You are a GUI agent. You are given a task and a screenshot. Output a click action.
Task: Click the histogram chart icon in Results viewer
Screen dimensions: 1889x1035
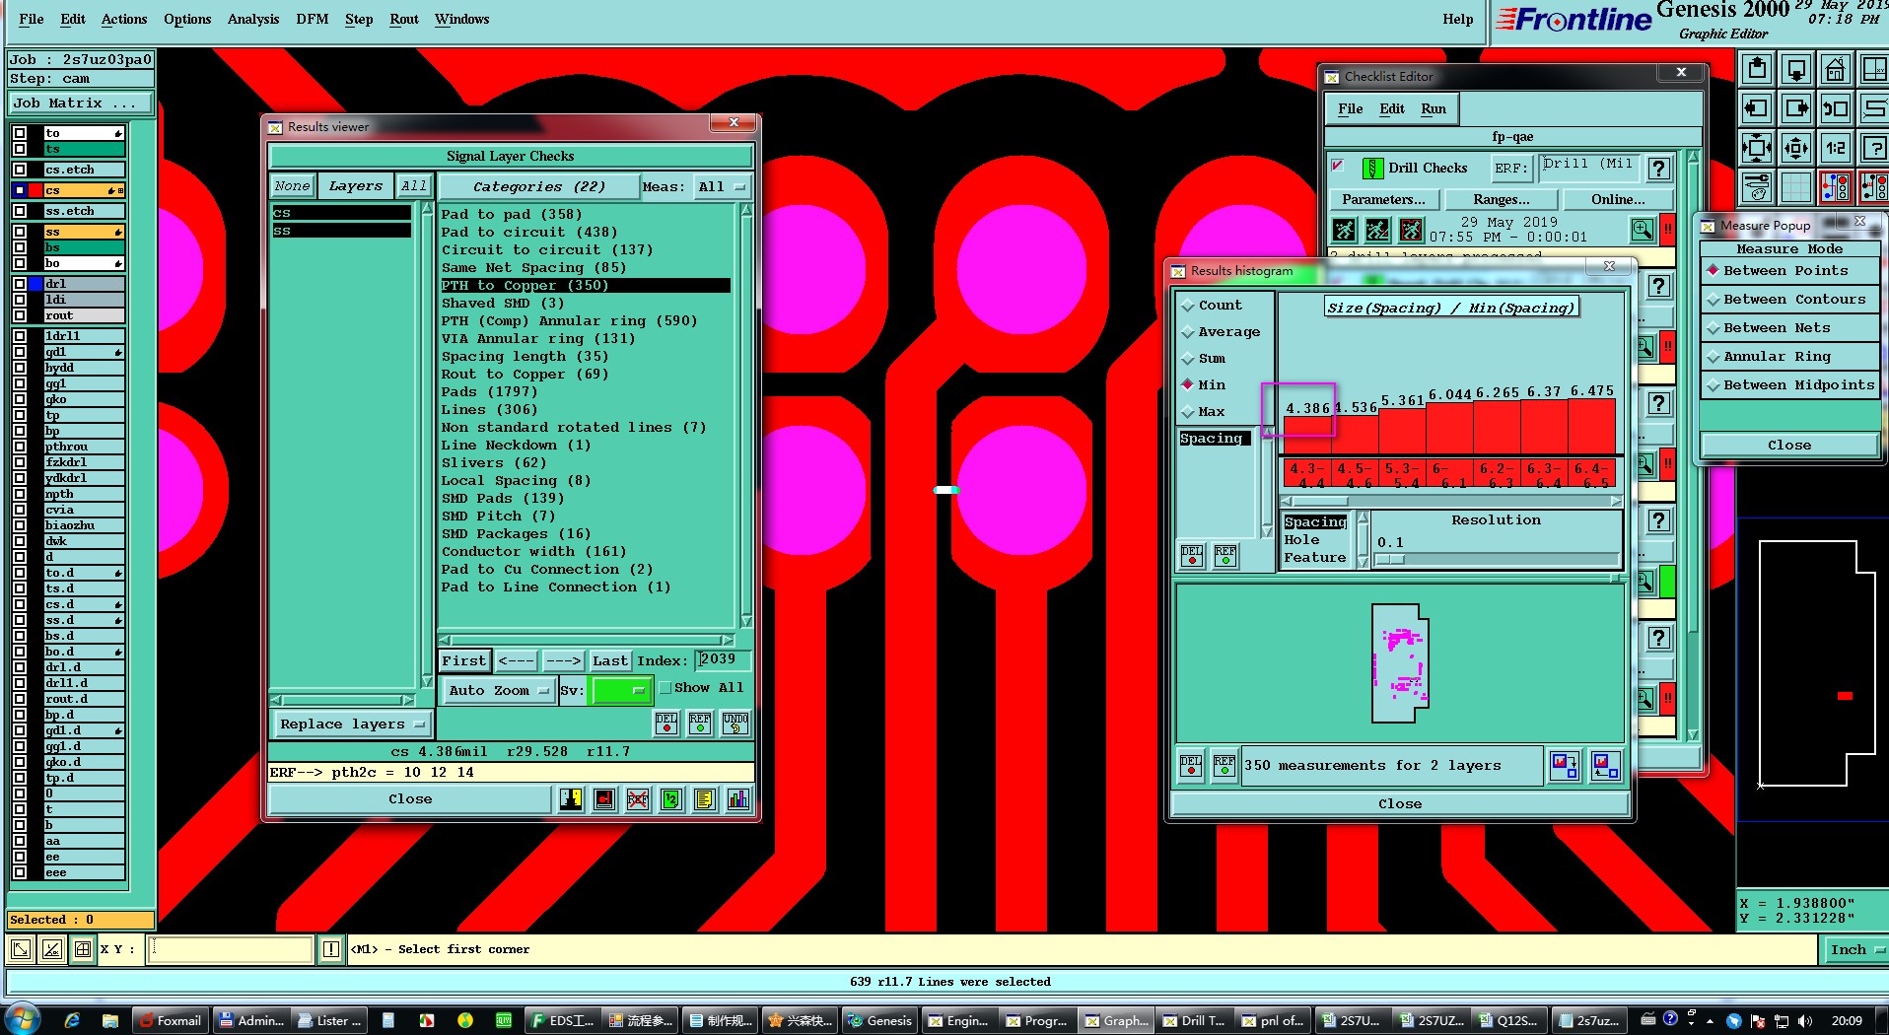coord(737,799)
